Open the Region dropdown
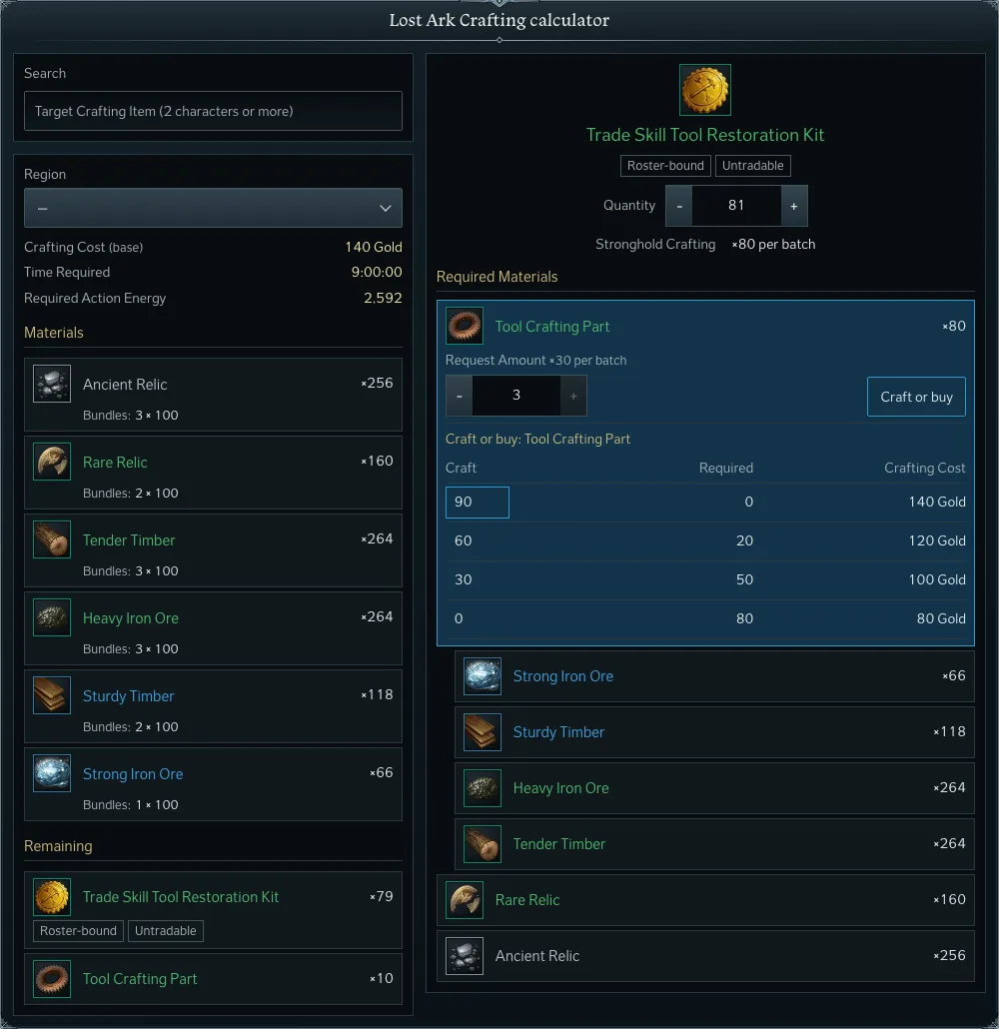This screenshot has height=1029, width=999. 214,208
